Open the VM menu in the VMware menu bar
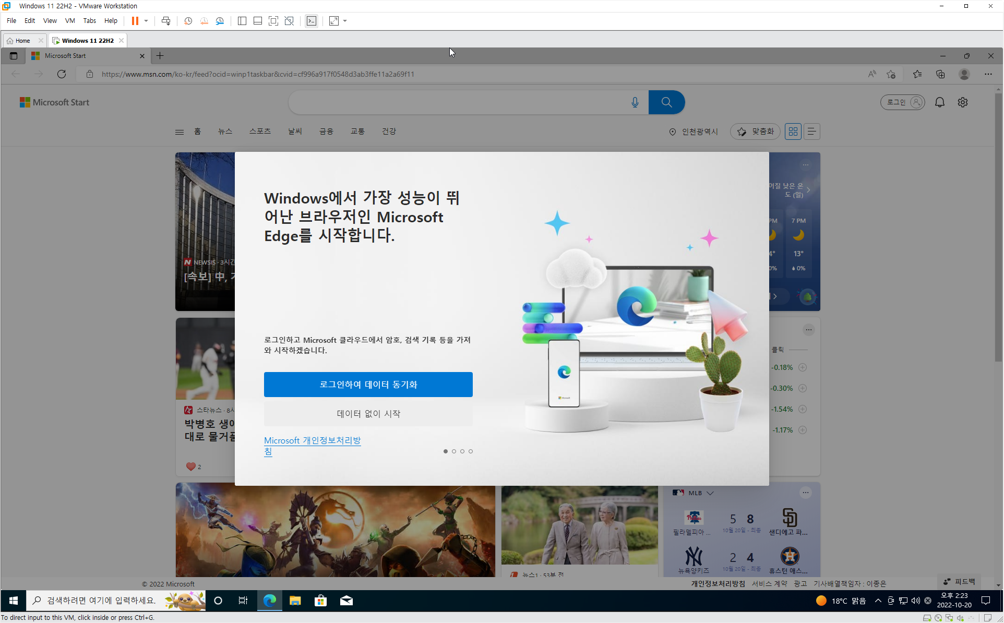The width and height of the screenshot is (1004, 623). pos(69,21)
